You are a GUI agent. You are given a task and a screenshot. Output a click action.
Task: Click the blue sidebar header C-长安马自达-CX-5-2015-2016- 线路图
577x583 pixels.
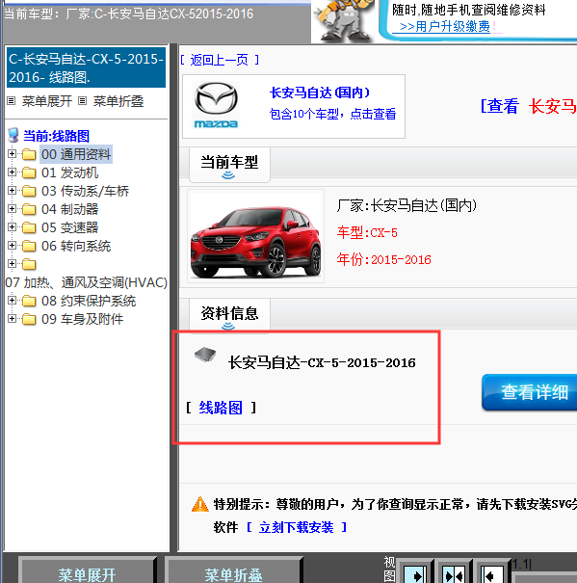pyautogui.click(x=87, y=67)
